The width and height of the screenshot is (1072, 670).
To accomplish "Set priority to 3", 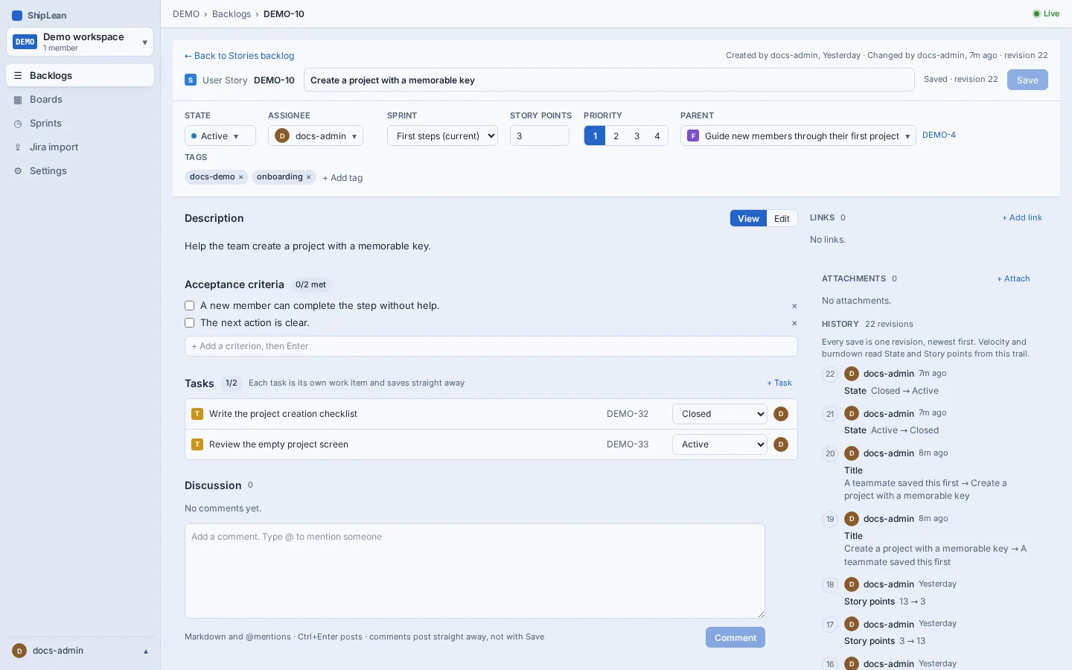I will 636,135.
